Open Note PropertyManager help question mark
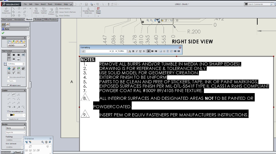This screenshot has height=154, width=276. pyautogui.click(x=27, y=29)
